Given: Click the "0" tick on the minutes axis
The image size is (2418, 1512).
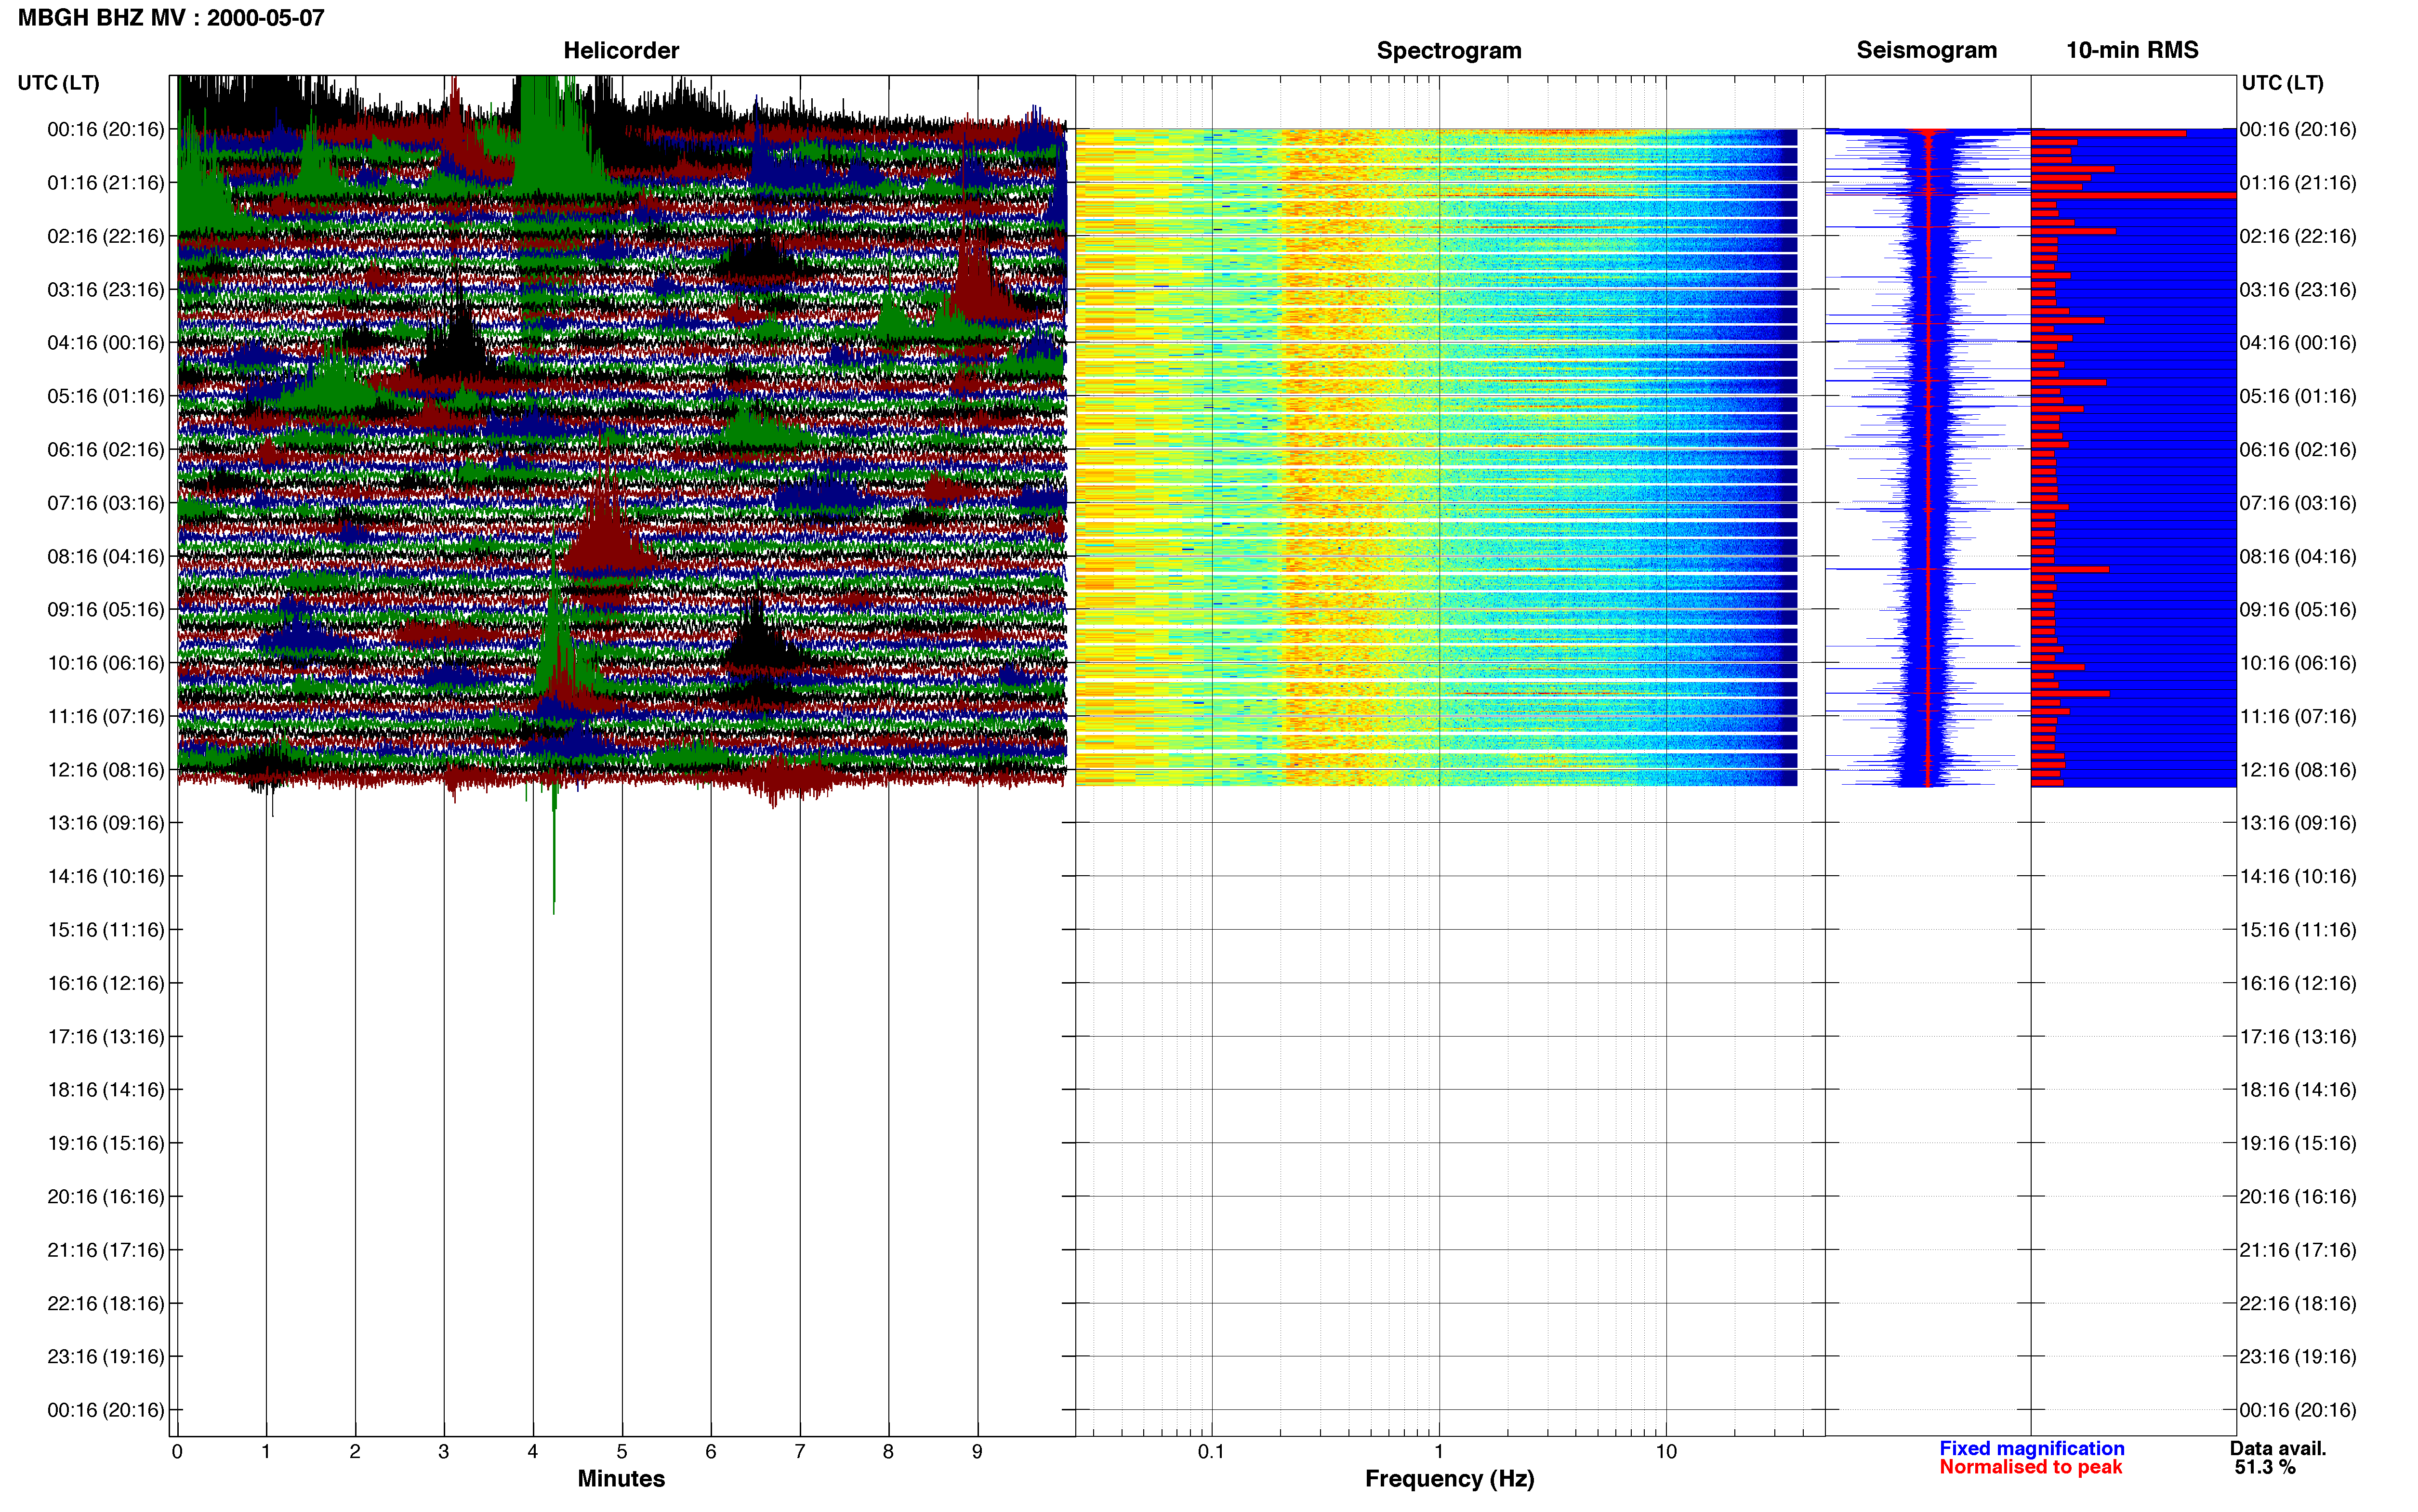Looking at the screenshot, I should 177,1451.
